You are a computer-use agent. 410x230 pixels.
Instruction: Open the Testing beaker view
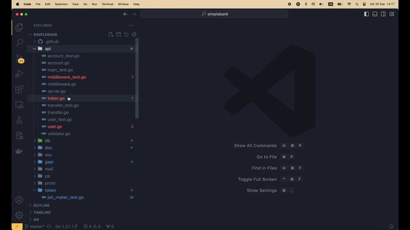point(19,120)
